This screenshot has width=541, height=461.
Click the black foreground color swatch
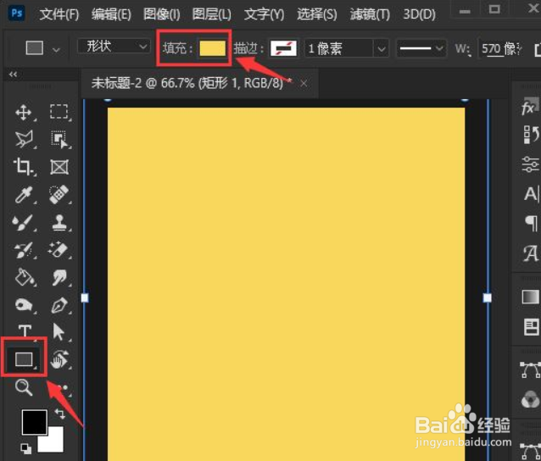tap(35, 422)
